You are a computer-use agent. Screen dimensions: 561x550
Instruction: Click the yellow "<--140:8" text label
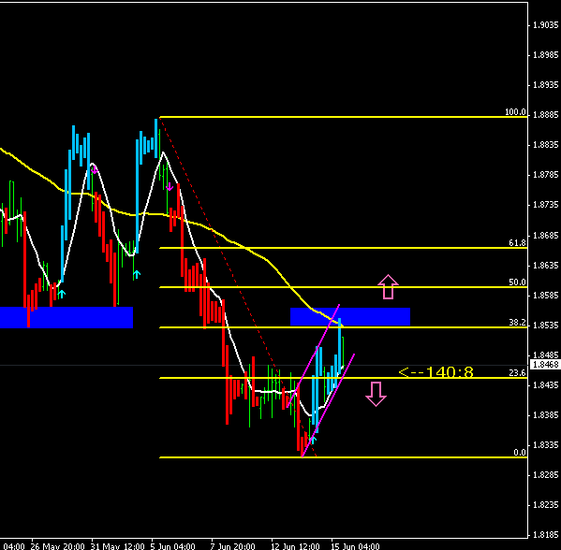pyautogui.click(x=436, y=372)
